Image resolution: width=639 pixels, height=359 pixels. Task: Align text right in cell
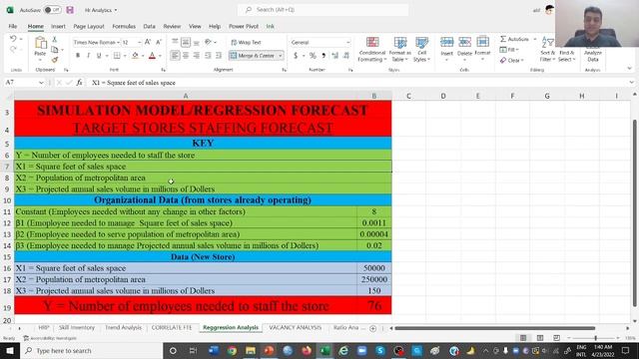tap(196, 56)
